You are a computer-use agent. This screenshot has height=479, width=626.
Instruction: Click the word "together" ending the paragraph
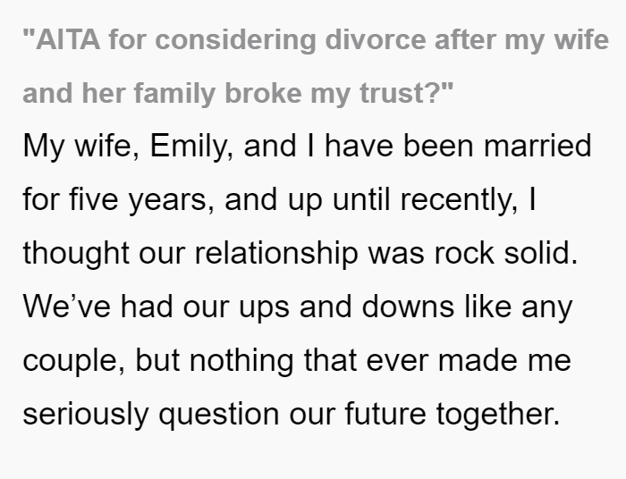[x=494, y=414]
